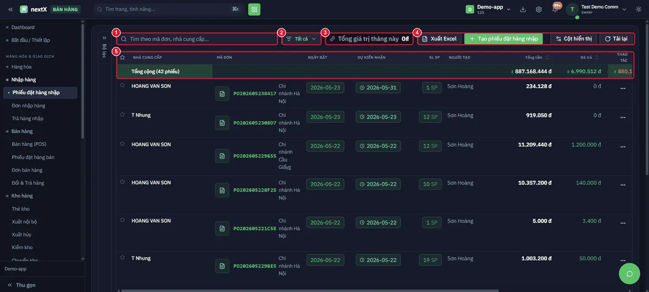Screen dimensions: 649x292
Task: Sort by the Tổng tiền column
Action: tap(537, 57)
